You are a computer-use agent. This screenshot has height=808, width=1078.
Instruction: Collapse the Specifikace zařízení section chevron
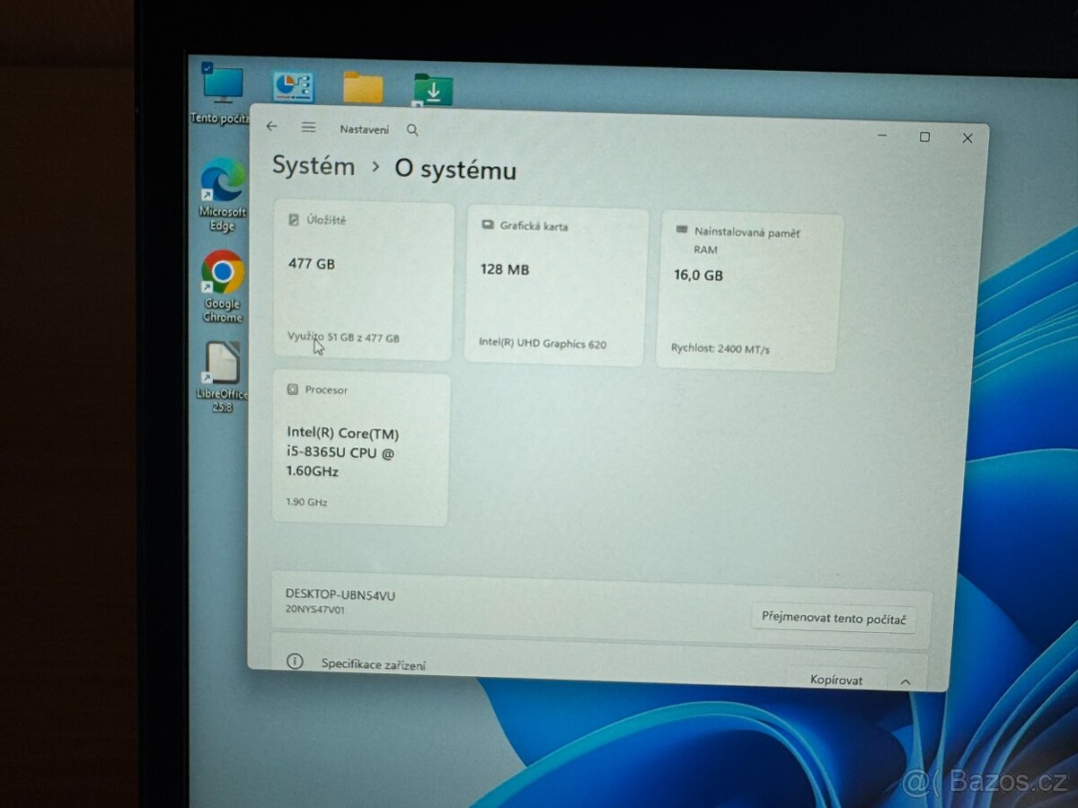click(906, 682)
